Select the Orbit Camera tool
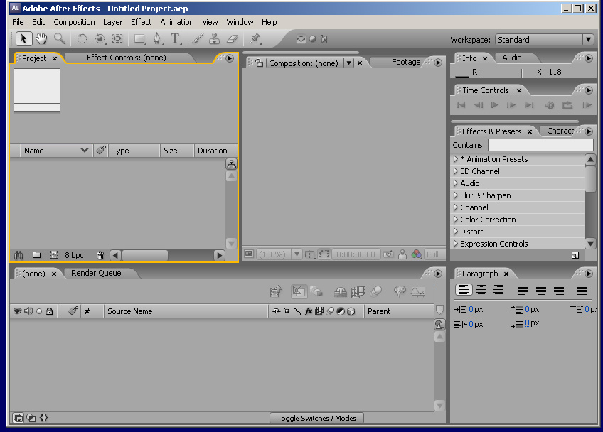 tap(100, 39)
